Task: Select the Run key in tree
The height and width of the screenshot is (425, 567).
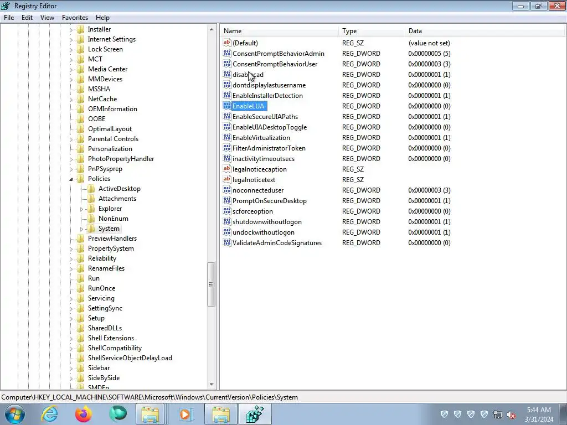Action: (x=94, y=278)
